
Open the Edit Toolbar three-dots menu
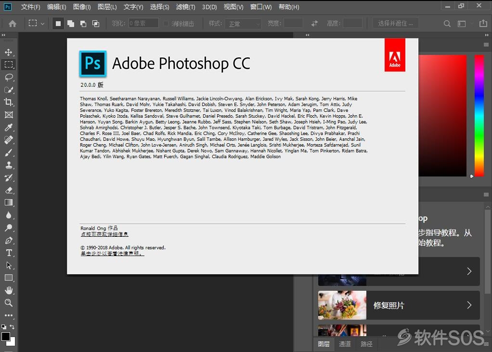coord(9,315)
